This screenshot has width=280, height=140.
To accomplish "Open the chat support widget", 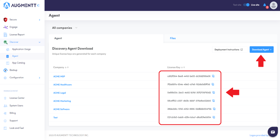I will click(273, 132).
